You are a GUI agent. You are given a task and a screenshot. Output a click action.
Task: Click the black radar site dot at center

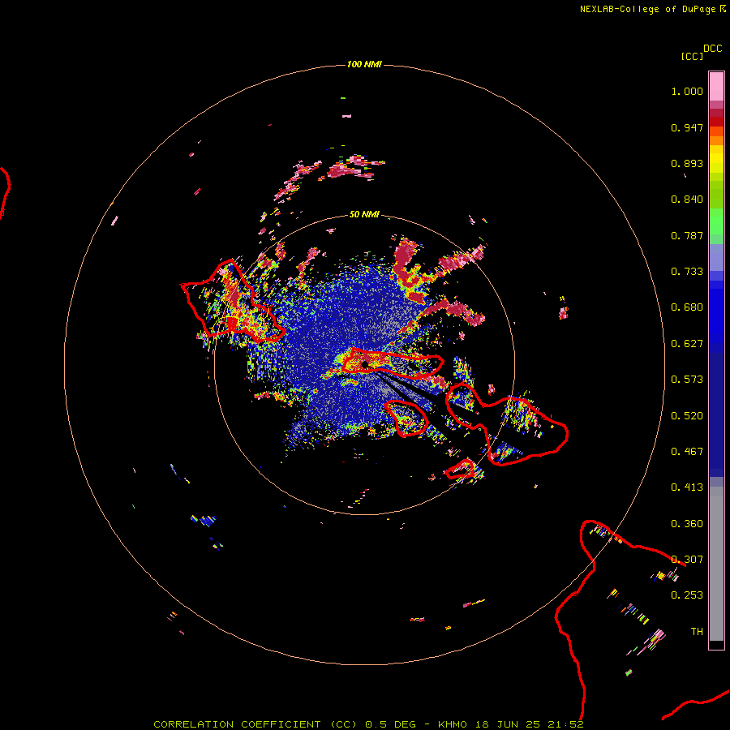click(365, 364)
